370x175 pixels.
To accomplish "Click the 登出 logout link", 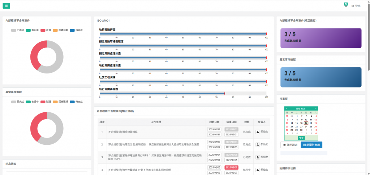I will click(356, 6).
